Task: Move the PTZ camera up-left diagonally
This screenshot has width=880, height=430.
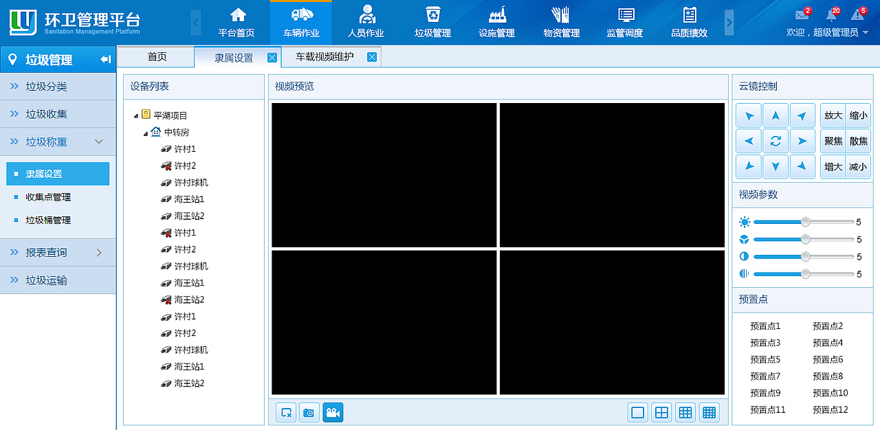Action: click(748, 115)
